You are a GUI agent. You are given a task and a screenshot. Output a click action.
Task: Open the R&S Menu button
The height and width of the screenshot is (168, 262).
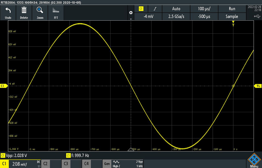[x=254, y=160]
